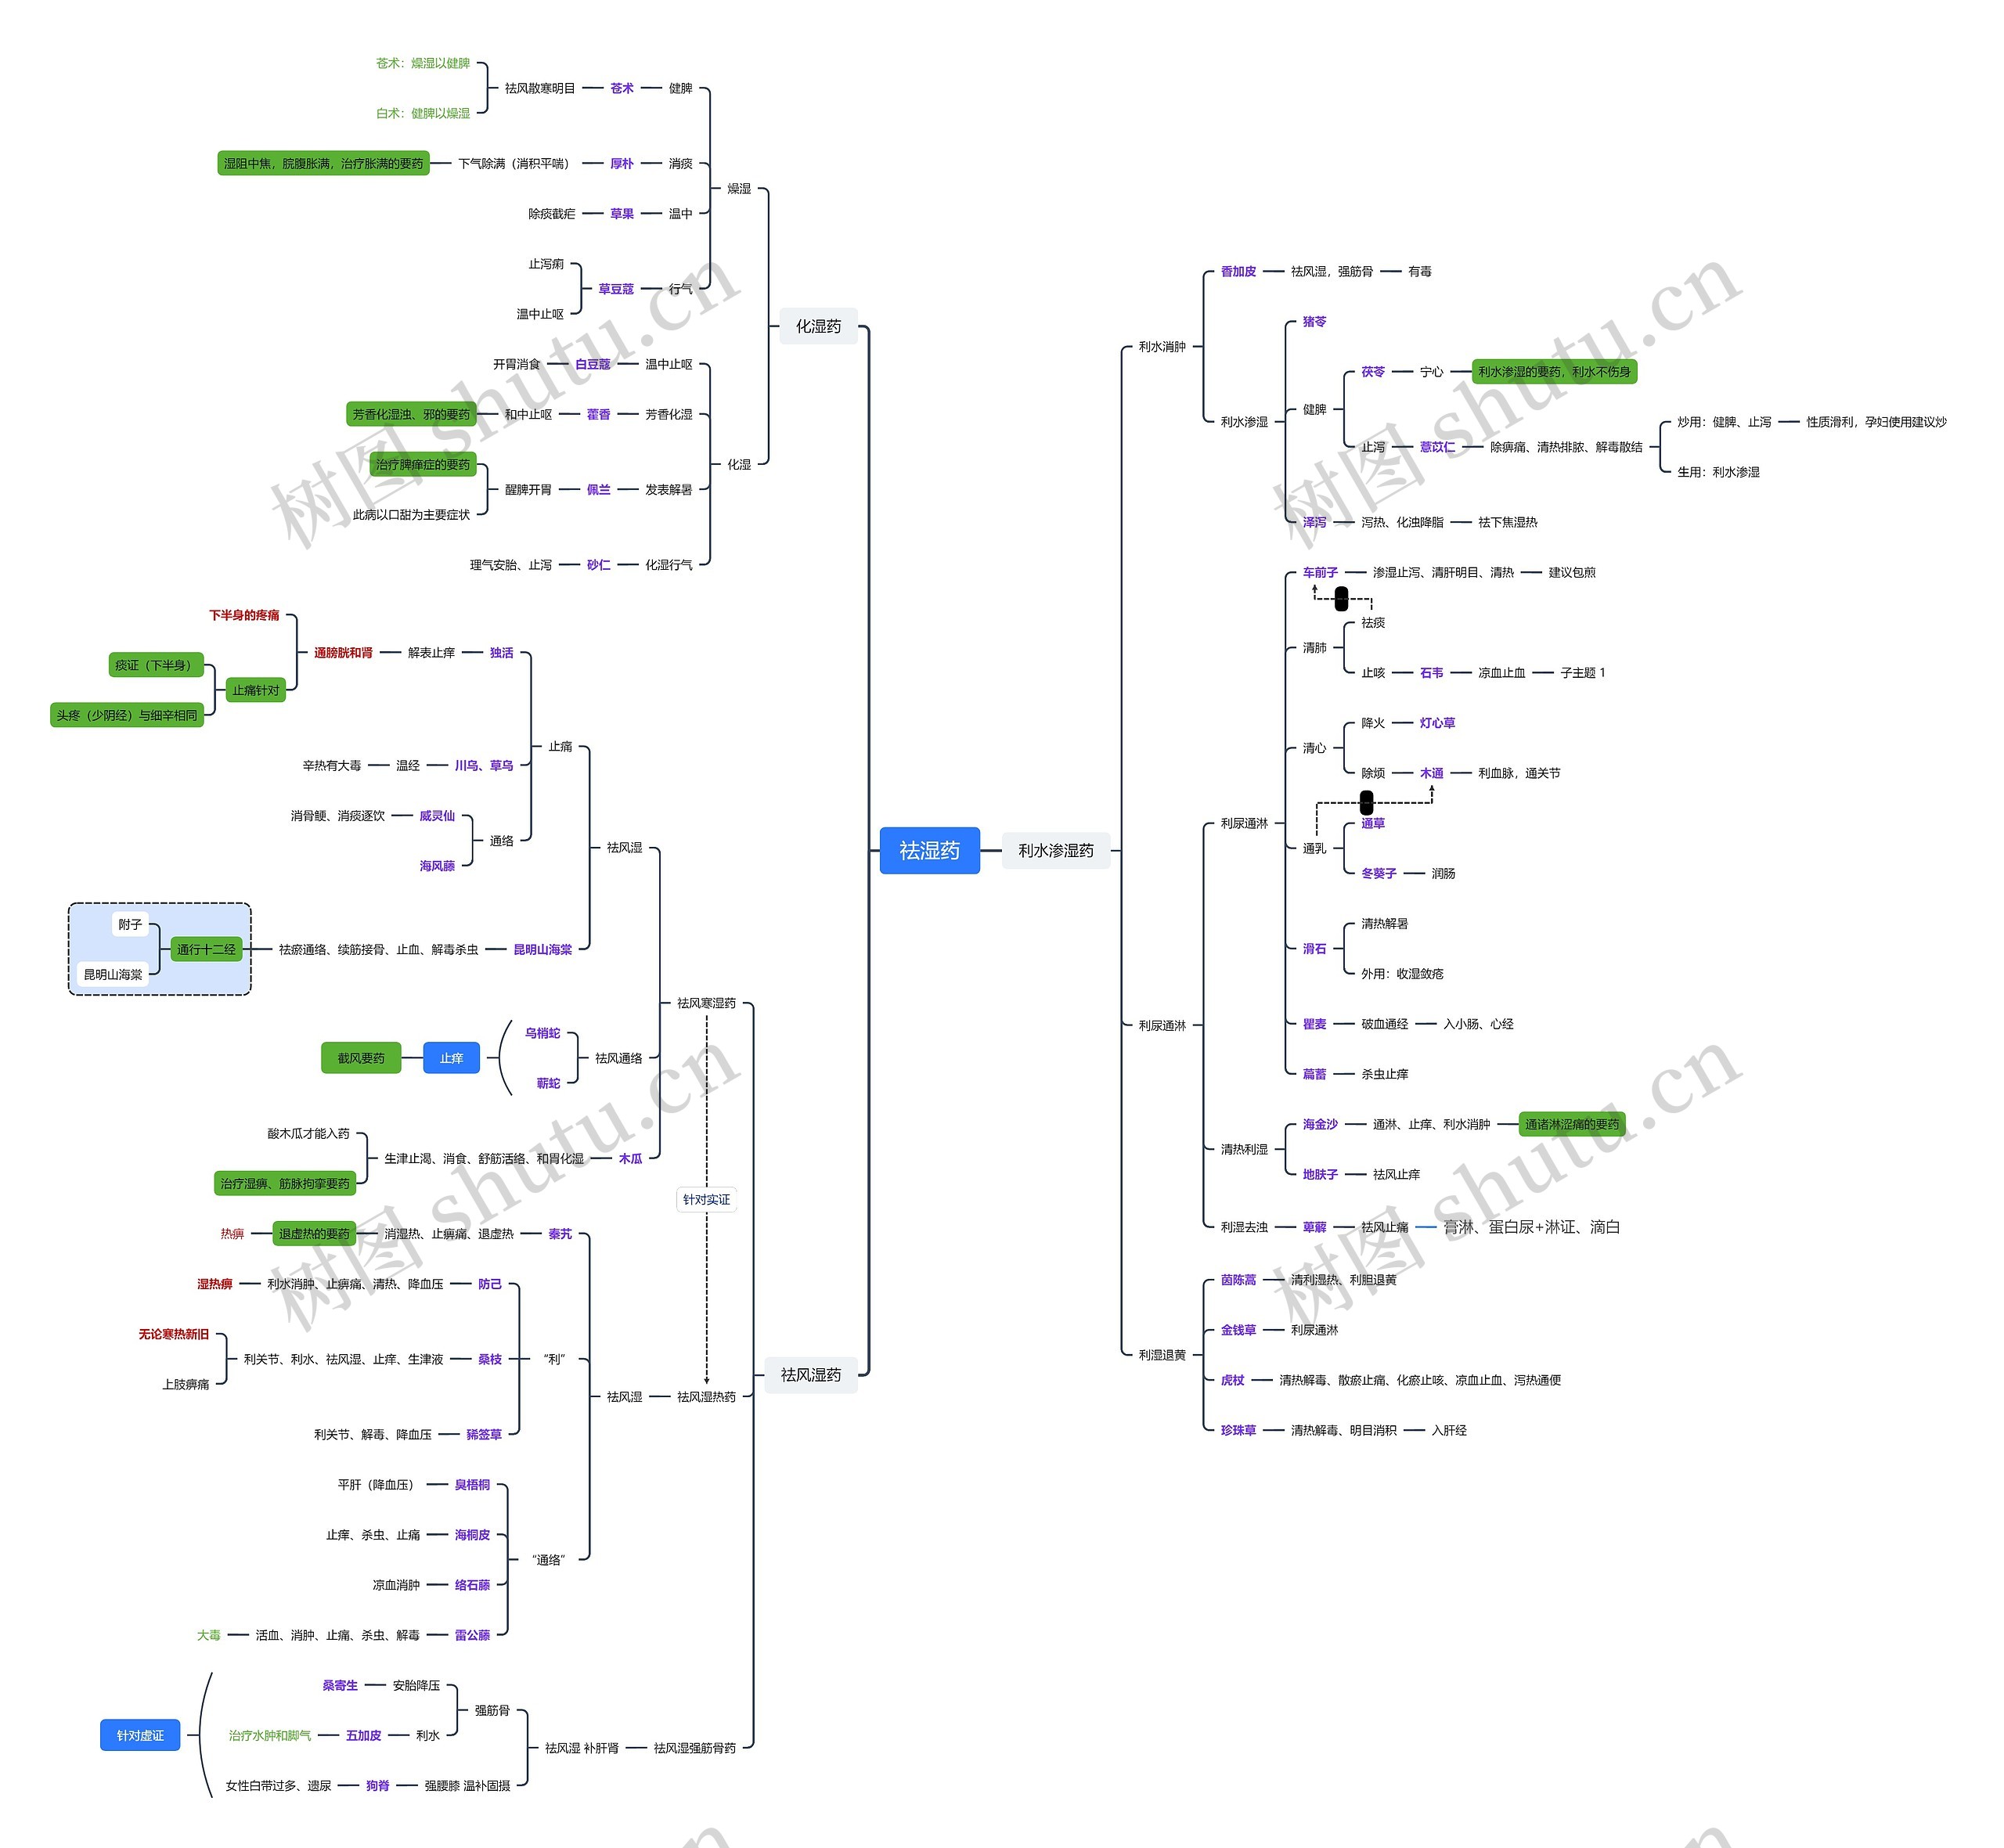The image size is (2004, 1848).
Task: Select the green 止痛针对 tag
Action: [256, 690]
